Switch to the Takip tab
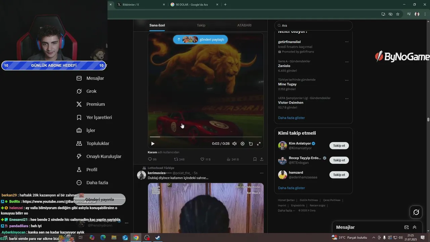This screenshot has height=242, width=430. tap(201, 25)
